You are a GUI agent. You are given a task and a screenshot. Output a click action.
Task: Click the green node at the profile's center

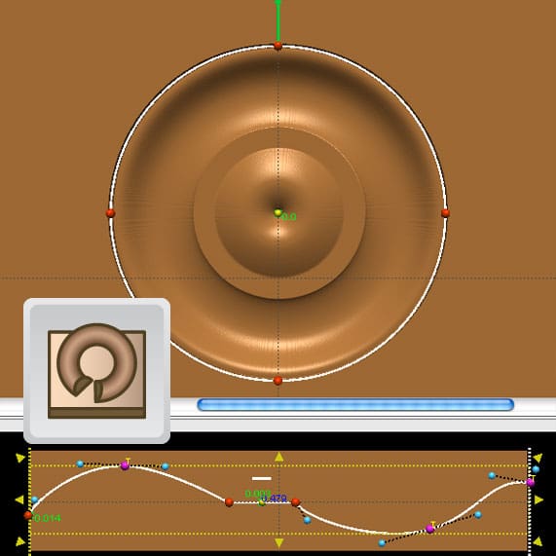262,502
